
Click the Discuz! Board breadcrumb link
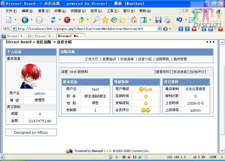click(x=19, y=42)
